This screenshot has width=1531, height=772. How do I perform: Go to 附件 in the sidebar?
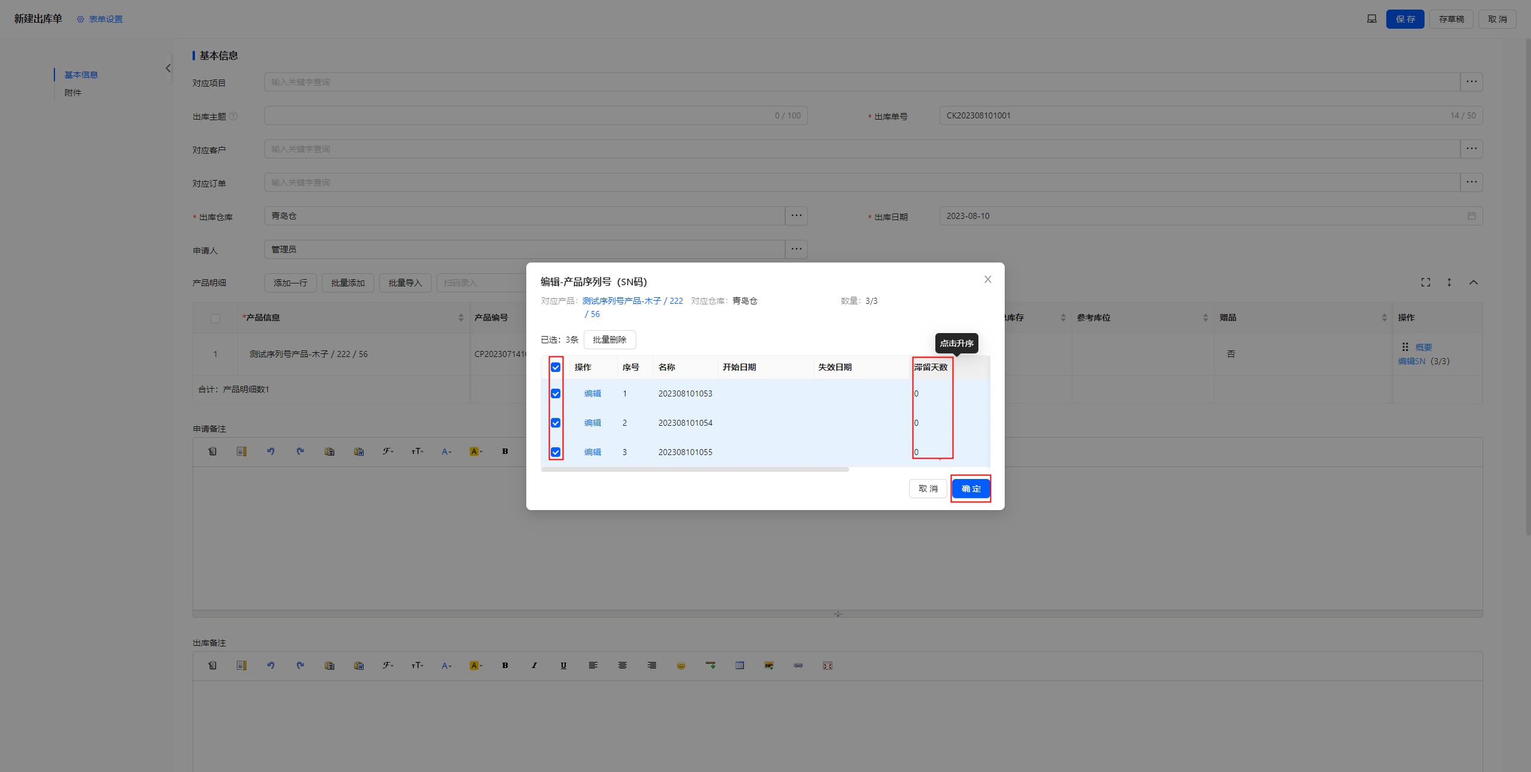[x=73, y=93]
